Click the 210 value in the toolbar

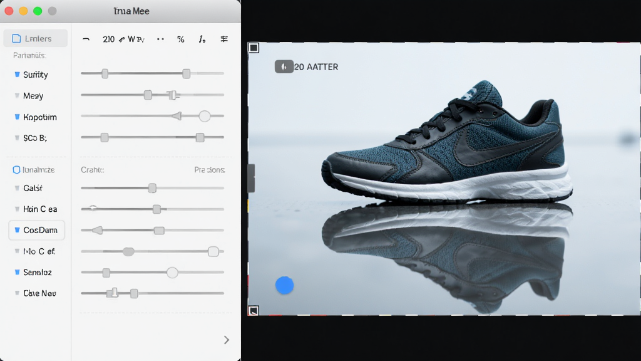(x=108, y=39)
